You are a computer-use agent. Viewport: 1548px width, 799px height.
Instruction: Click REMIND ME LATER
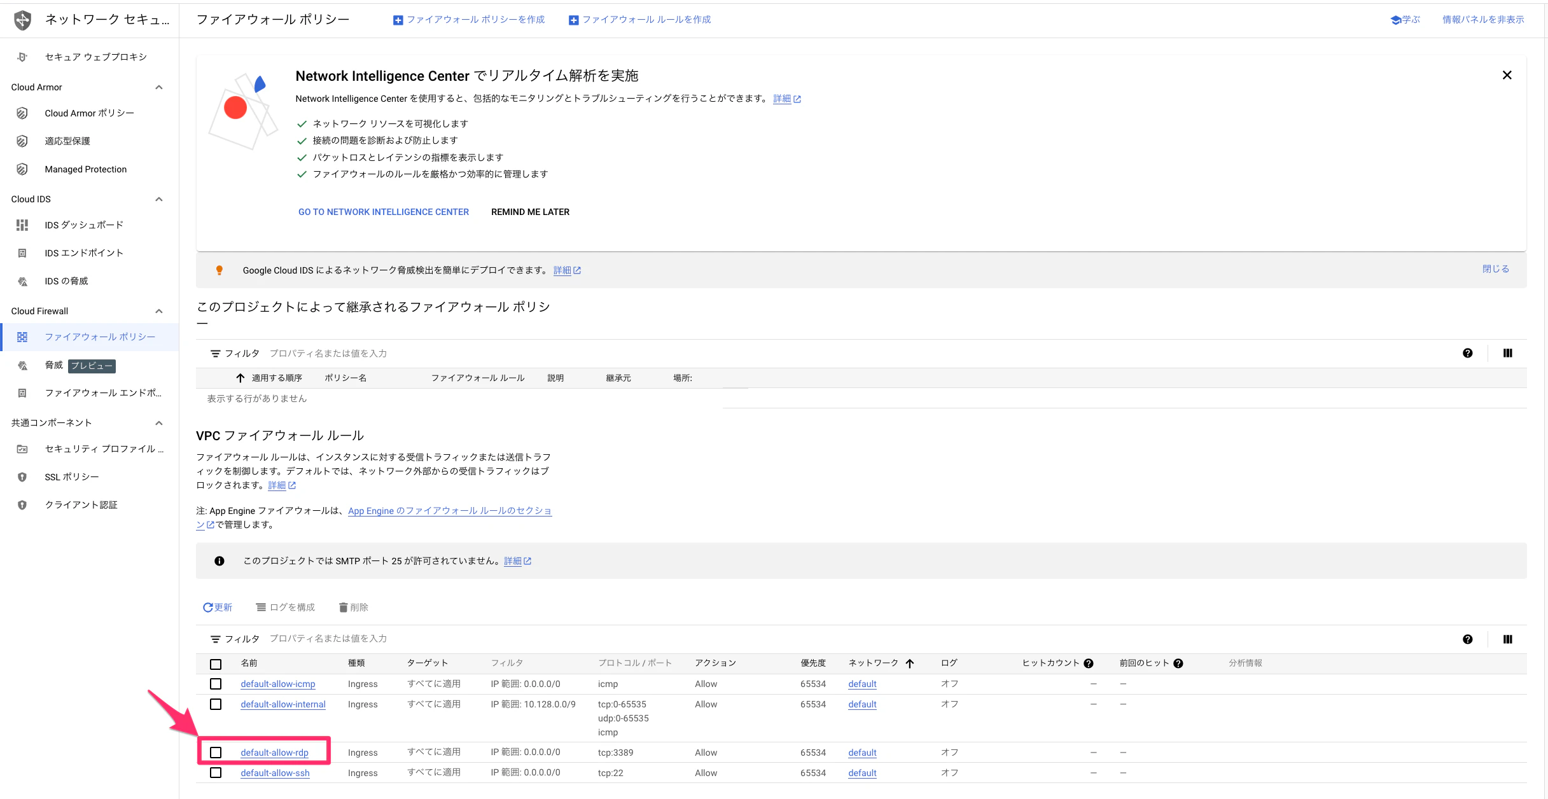tap(530, 212)
